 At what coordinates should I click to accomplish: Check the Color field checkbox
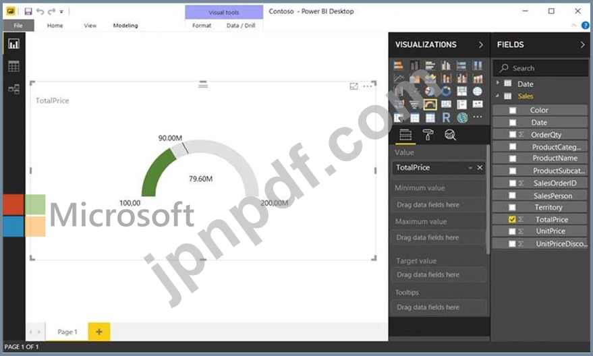pos(513,111)
